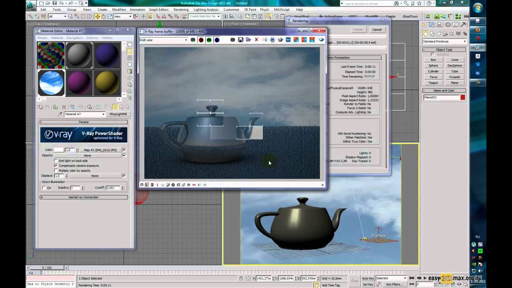
Task: Click the red object color swatch
Action: (x=463, y=98)
